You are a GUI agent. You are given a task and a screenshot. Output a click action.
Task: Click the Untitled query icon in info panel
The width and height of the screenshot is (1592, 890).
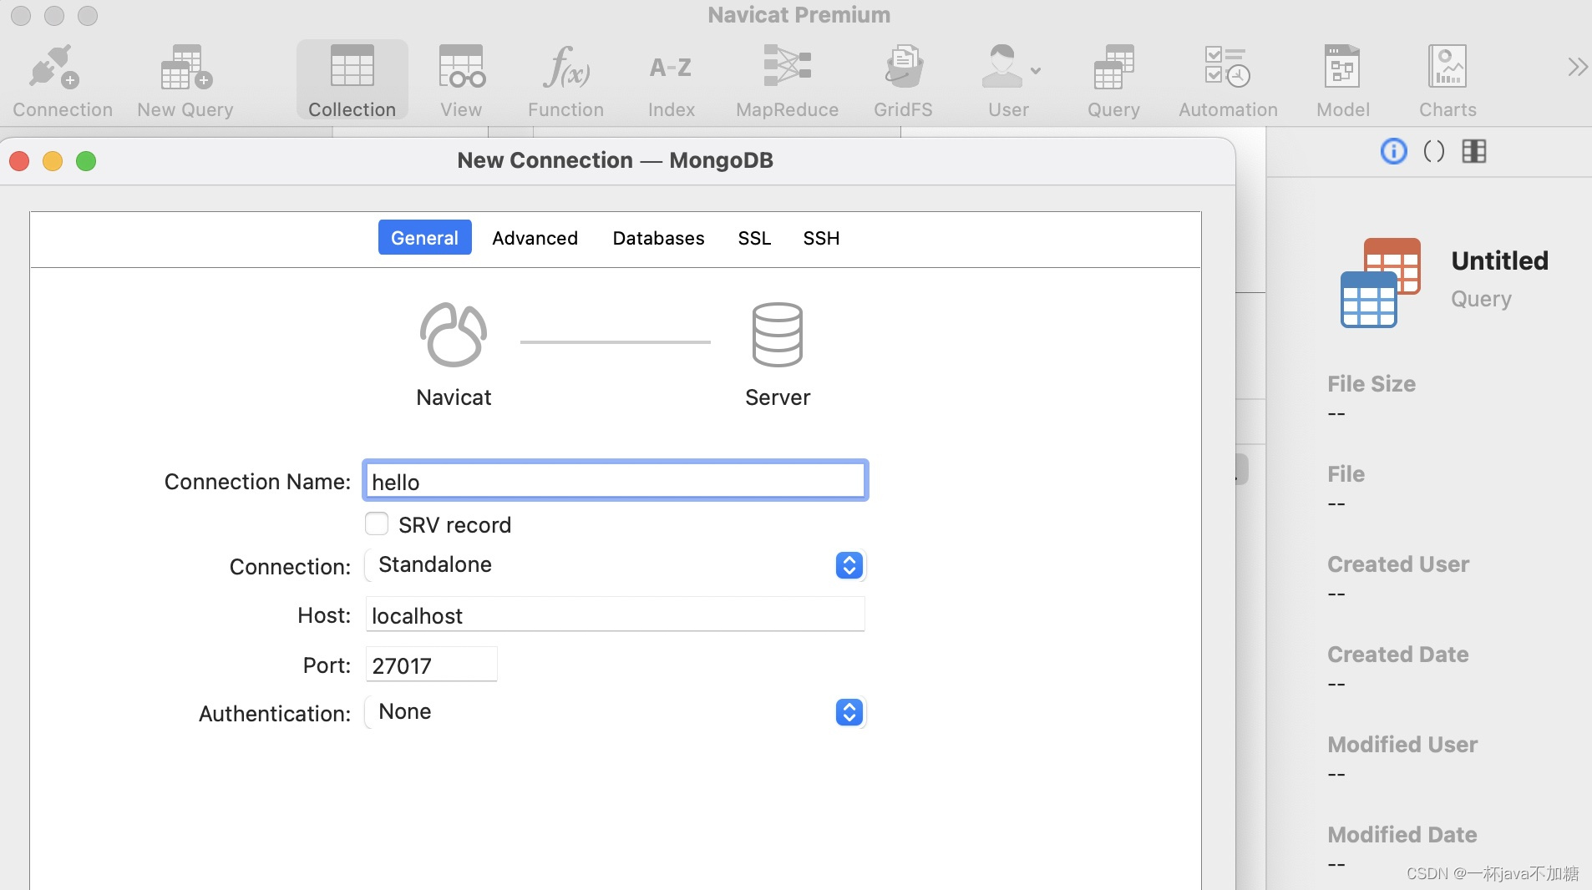click(1380, 282)
